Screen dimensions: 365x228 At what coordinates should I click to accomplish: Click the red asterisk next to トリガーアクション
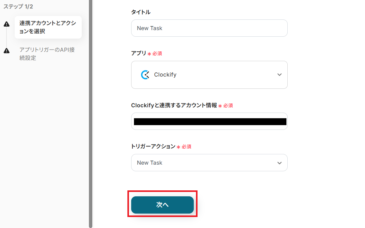click(178, 147)
